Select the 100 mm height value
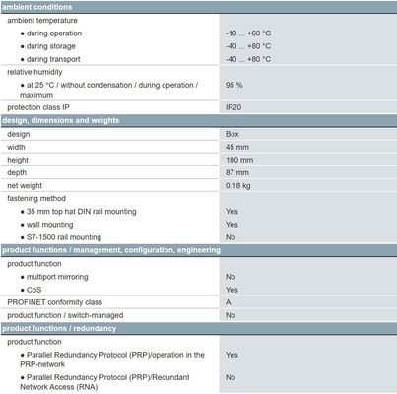Screen dimensions: 397x394 pyautogui.click(x=239, y=160)
